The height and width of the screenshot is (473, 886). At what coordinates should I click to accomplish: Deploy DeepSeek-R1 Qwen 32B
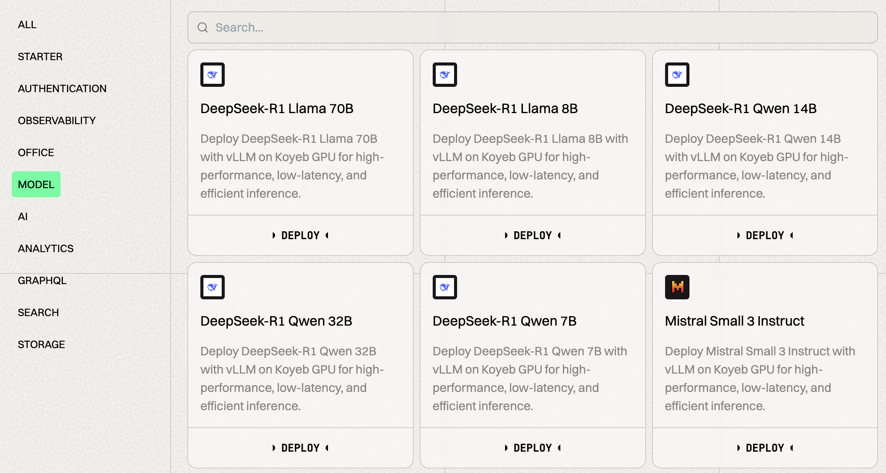[301, 448]
